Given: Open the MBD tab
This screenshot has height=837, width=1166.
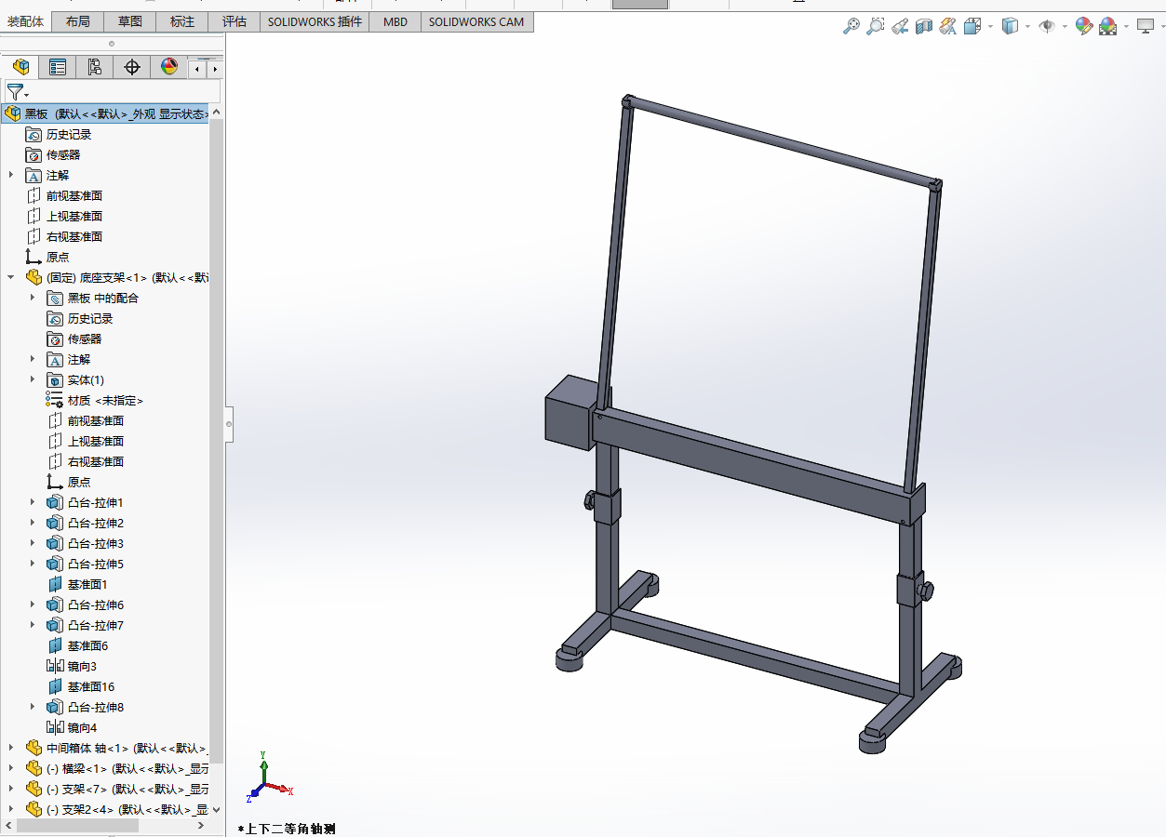Looking at the screenshot, I should tap(395, 21).
